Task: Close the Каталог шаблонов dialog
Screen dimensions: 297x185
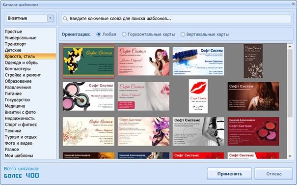Action: [293, 4]
